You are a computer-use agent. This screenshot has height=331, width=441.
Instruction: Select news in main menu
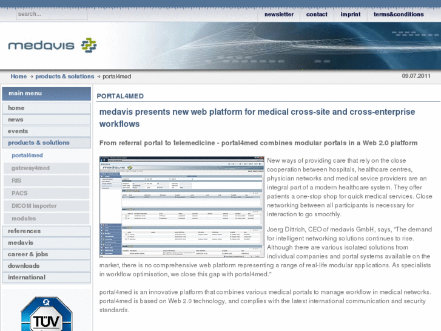47,120
